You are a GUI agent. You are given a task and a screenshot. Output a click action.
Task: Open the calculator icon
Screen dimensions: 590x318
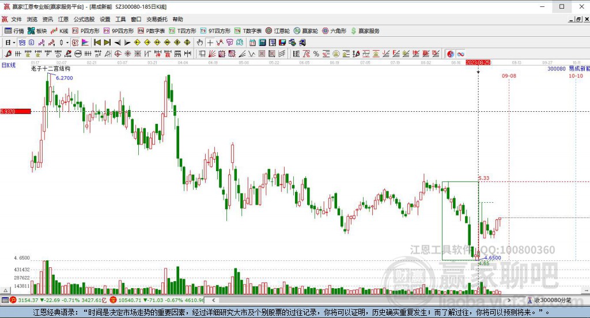tap(262, 43)
